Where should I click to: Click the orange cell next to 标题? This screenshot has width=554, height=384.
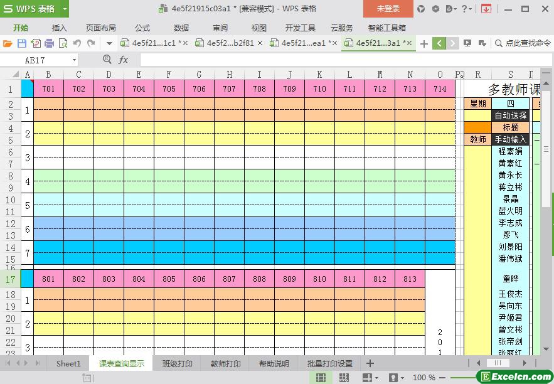pos(477,127)
